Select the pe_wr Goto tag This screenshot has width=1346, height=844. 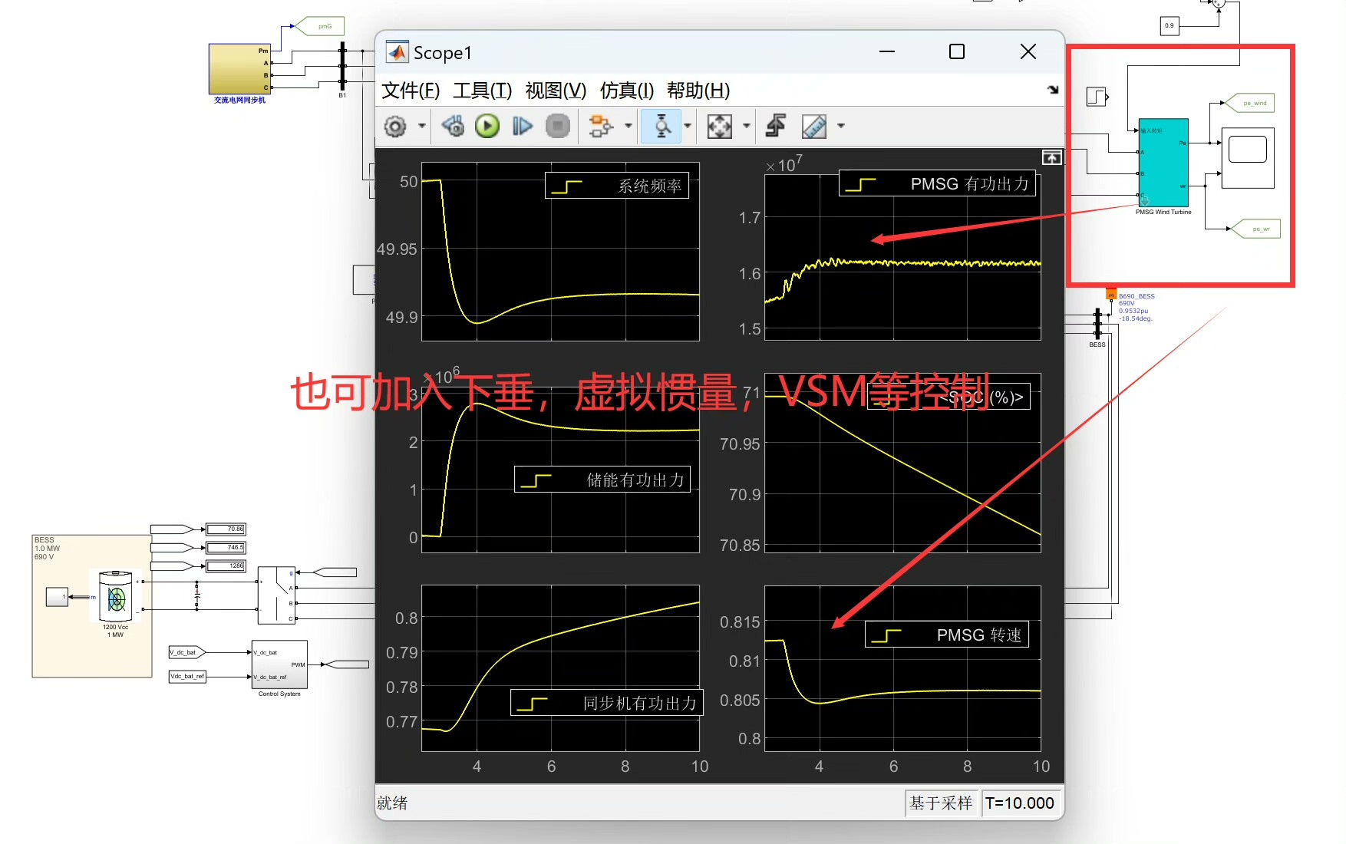tap(1256, 229)
